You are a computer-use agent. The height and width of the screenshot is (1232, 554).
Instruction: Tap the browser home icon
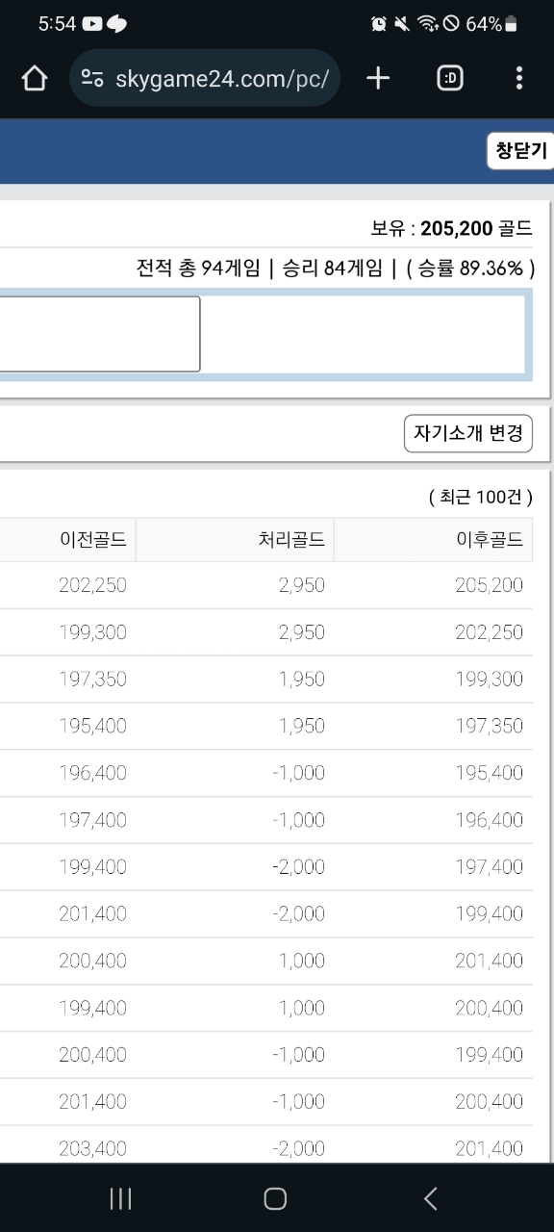[35, 79]
